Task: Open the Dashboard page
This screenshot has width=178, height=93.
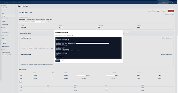Action: coord(4,8)
